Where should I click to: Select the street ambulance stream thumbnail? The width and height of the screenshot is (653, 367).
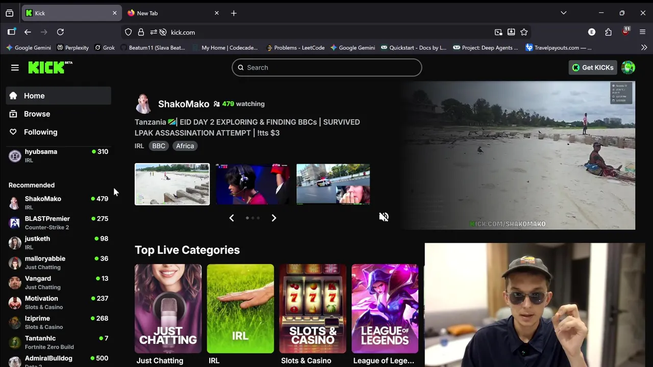click(333, 184)
